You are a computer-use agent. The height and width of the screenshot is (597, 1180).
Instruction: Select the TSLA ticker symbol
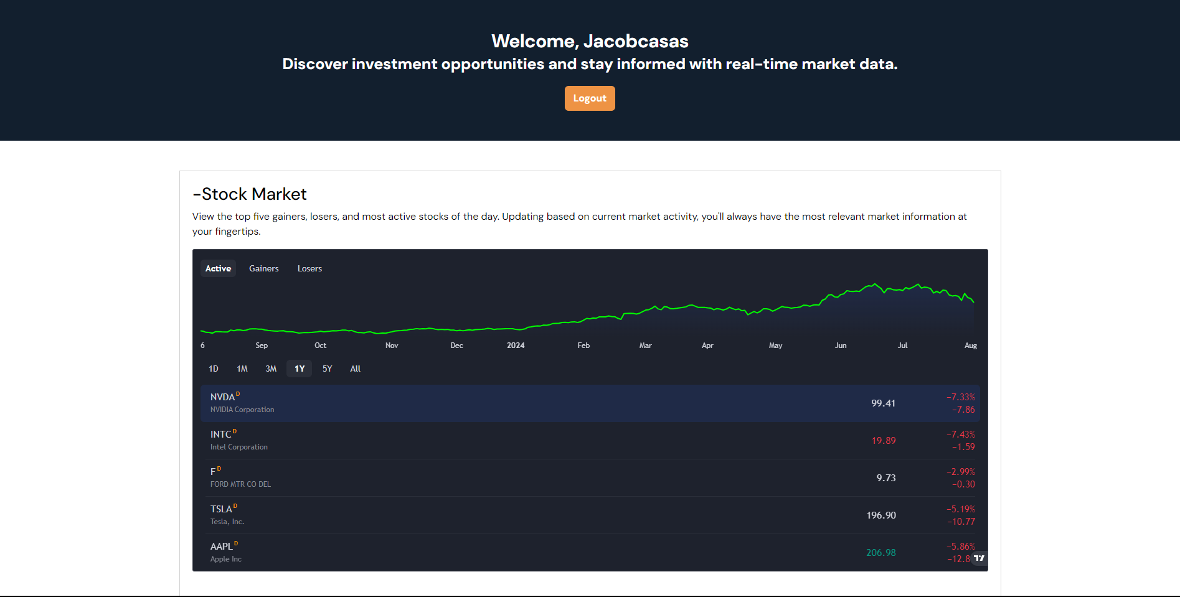pyautogui.click(x=221, y=509)
